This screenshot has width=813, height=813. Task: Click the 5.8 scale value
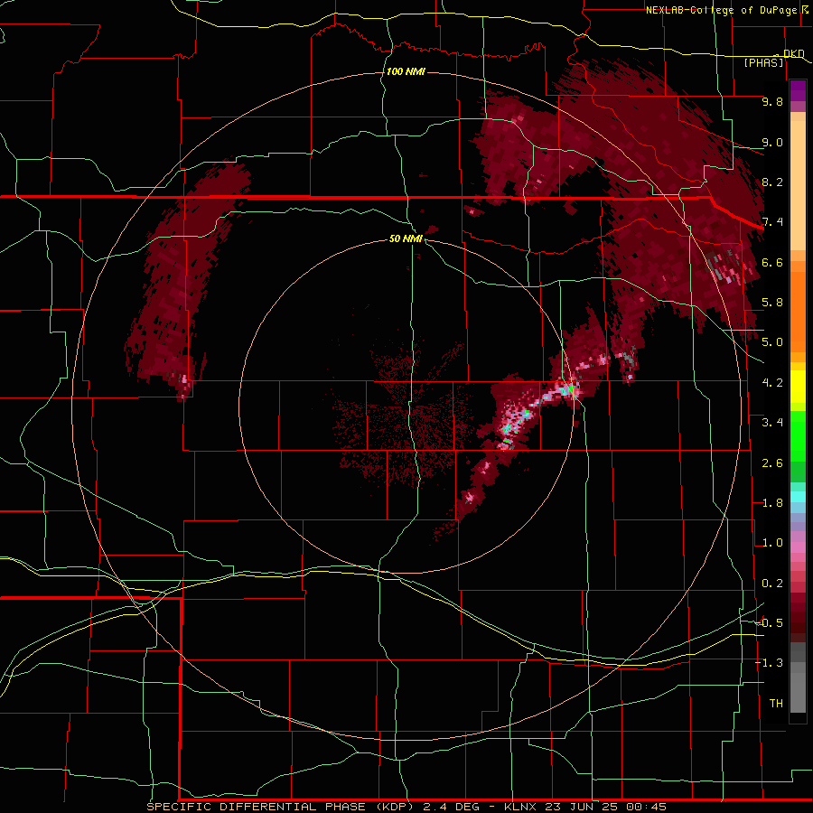(x=772, y=303)
